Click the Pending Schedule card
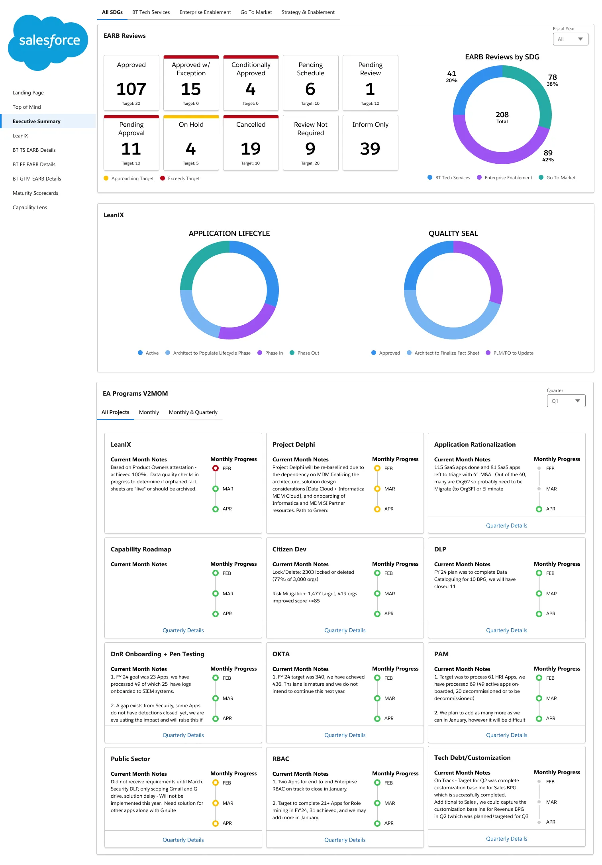 coord(311,83)
